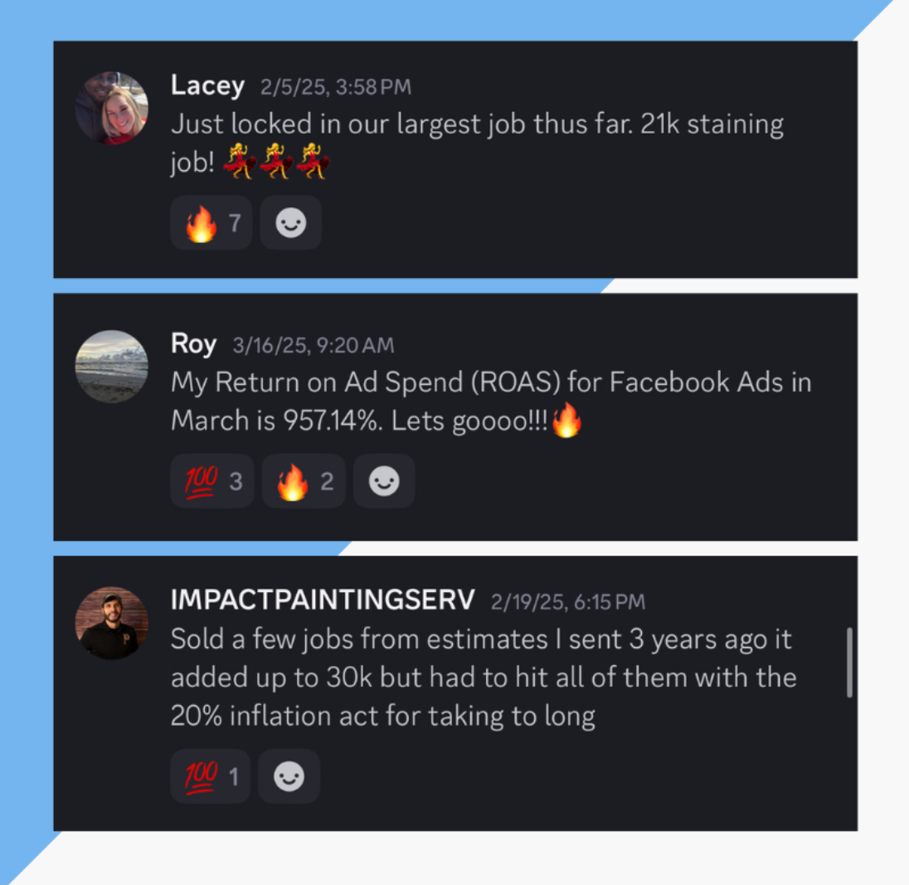
Task: Click Lacey's profile avatar
Action: pyautogui.click(x=112, y=108)
